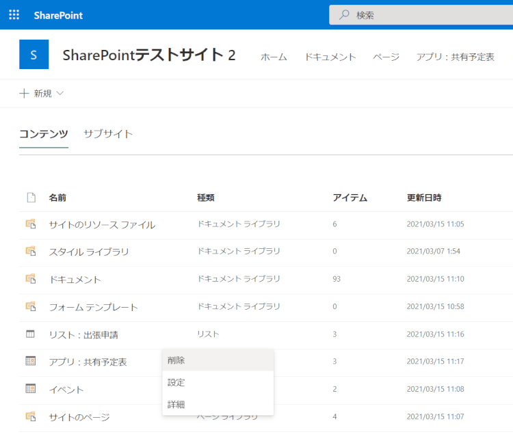
Task: Open ドキュメント library in list
Action: 75,280
